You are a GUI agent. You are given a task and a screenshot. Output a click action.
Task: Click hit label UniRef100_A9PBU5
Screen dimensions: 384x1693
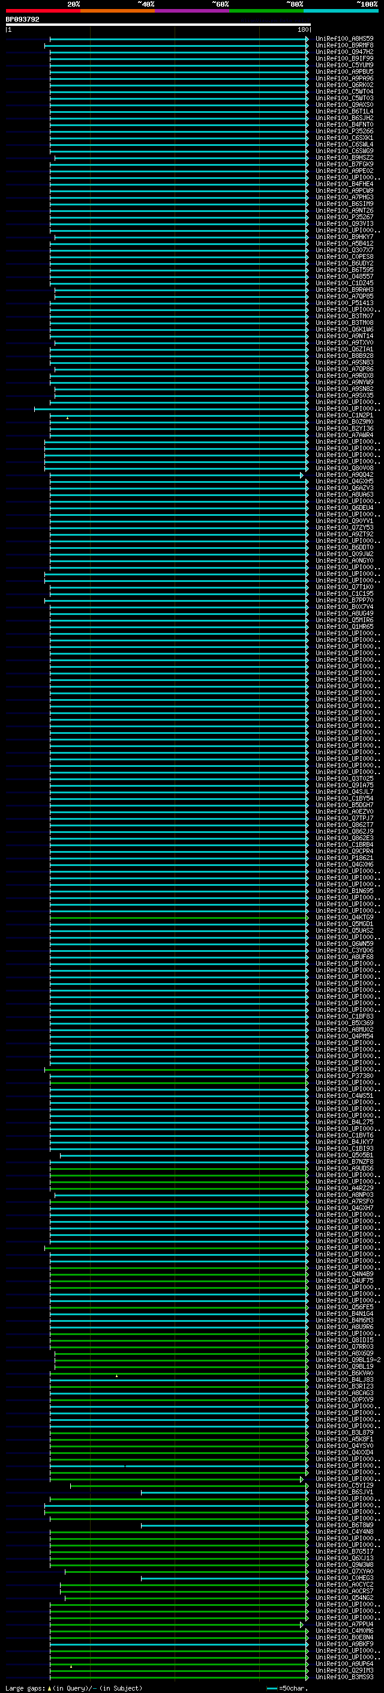(x=344, y=71)
